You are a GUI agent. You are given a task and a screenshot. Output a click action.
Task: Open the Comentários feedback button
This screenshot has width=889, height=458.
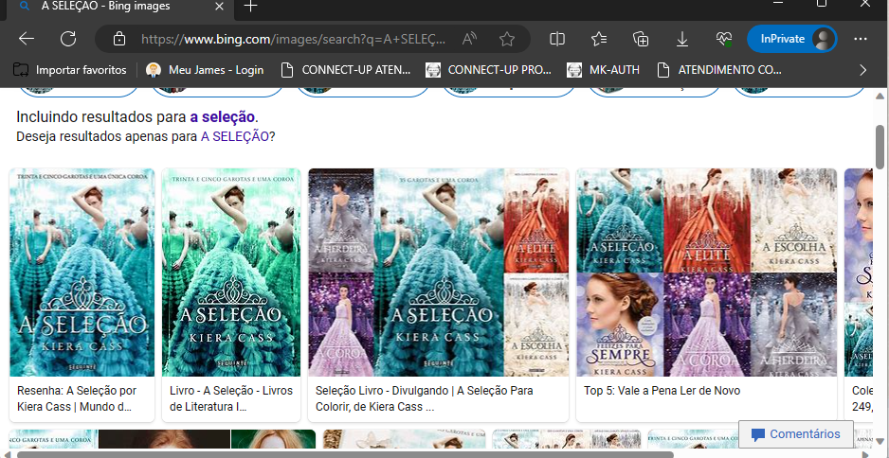[796, 434]
